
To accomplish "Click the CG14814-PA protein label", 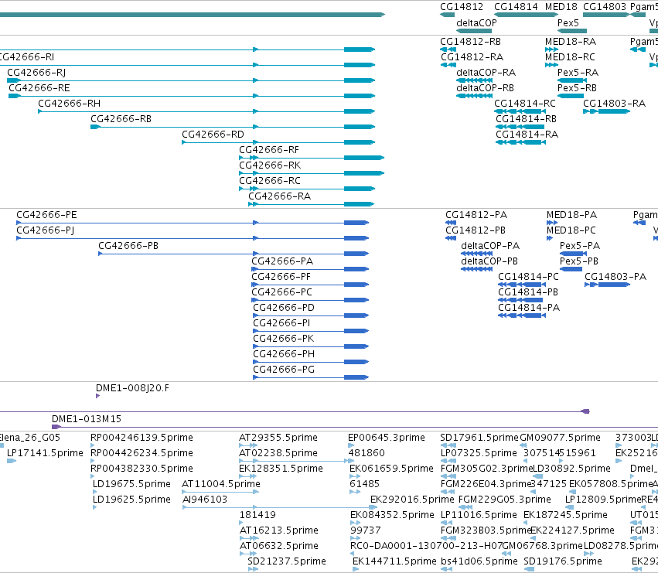I will click(x=529, y=309).
